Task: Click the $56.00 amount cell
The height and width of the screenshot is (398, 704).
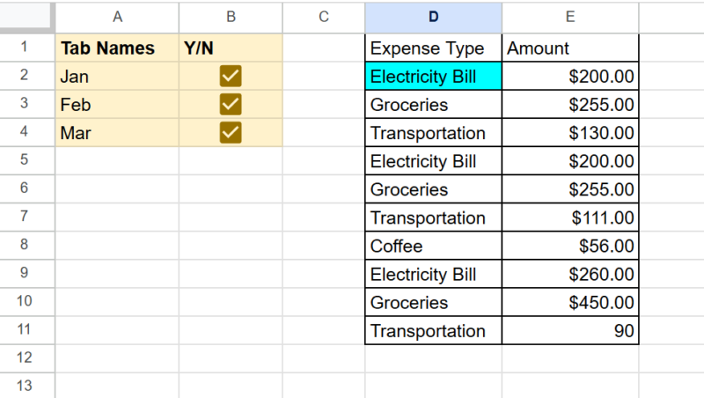Action: [x=570, y=246]
